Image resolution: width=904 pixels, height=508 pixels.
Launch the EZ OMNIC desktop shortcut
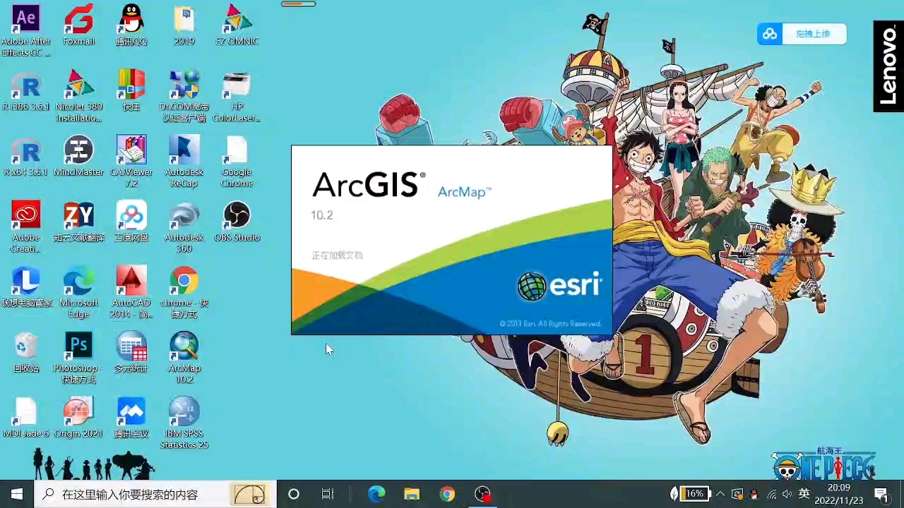(x=237, y=25)
